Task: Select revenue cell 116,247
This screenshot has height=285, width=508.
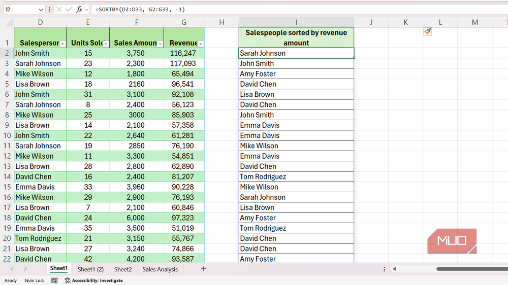Action: pos(184,53)
